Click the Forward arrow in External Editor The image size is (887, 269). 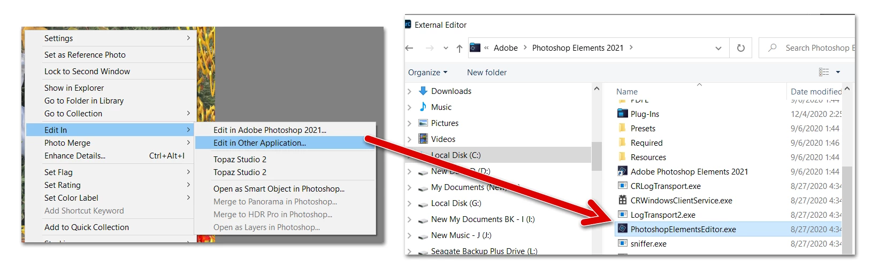pos(430,48)
